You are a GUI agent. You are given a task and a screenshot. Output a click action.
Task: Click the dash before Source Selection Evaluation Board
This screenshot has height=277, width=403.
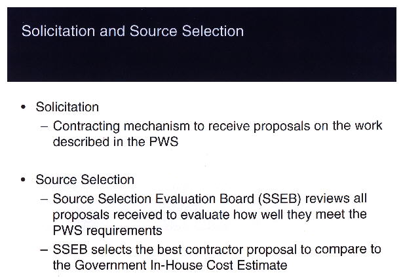(44, 199)
